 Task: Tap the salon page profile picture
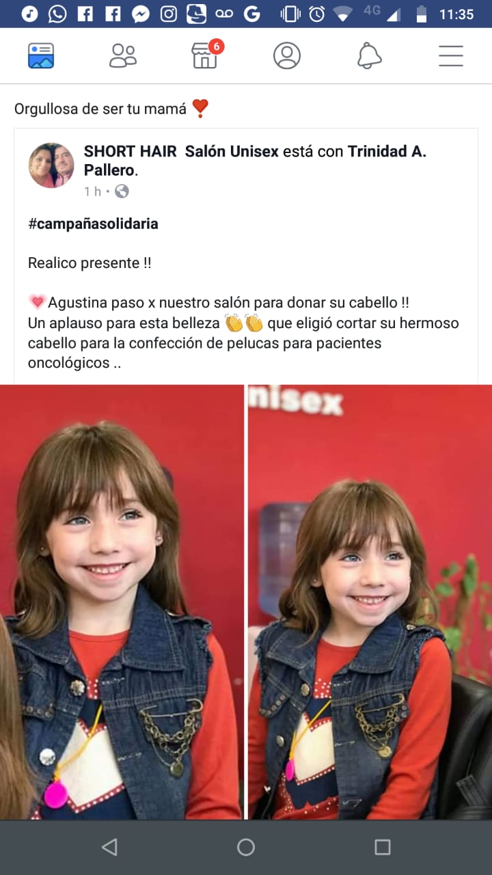[51, 165]
